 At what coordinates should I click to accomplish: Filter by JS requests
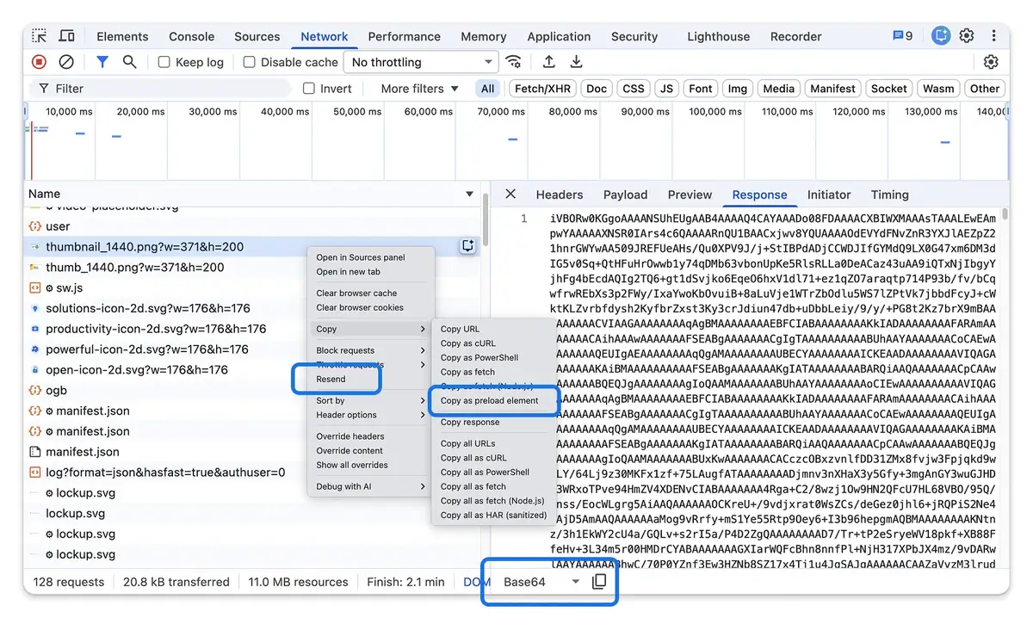click(x=666, y=89)
